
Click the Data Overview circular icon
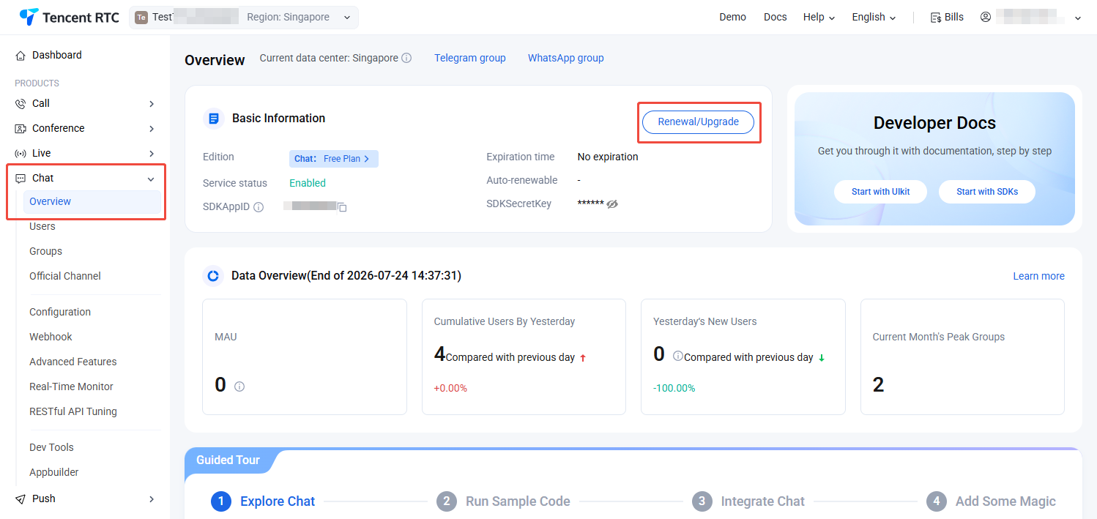[x=213, y=275]
